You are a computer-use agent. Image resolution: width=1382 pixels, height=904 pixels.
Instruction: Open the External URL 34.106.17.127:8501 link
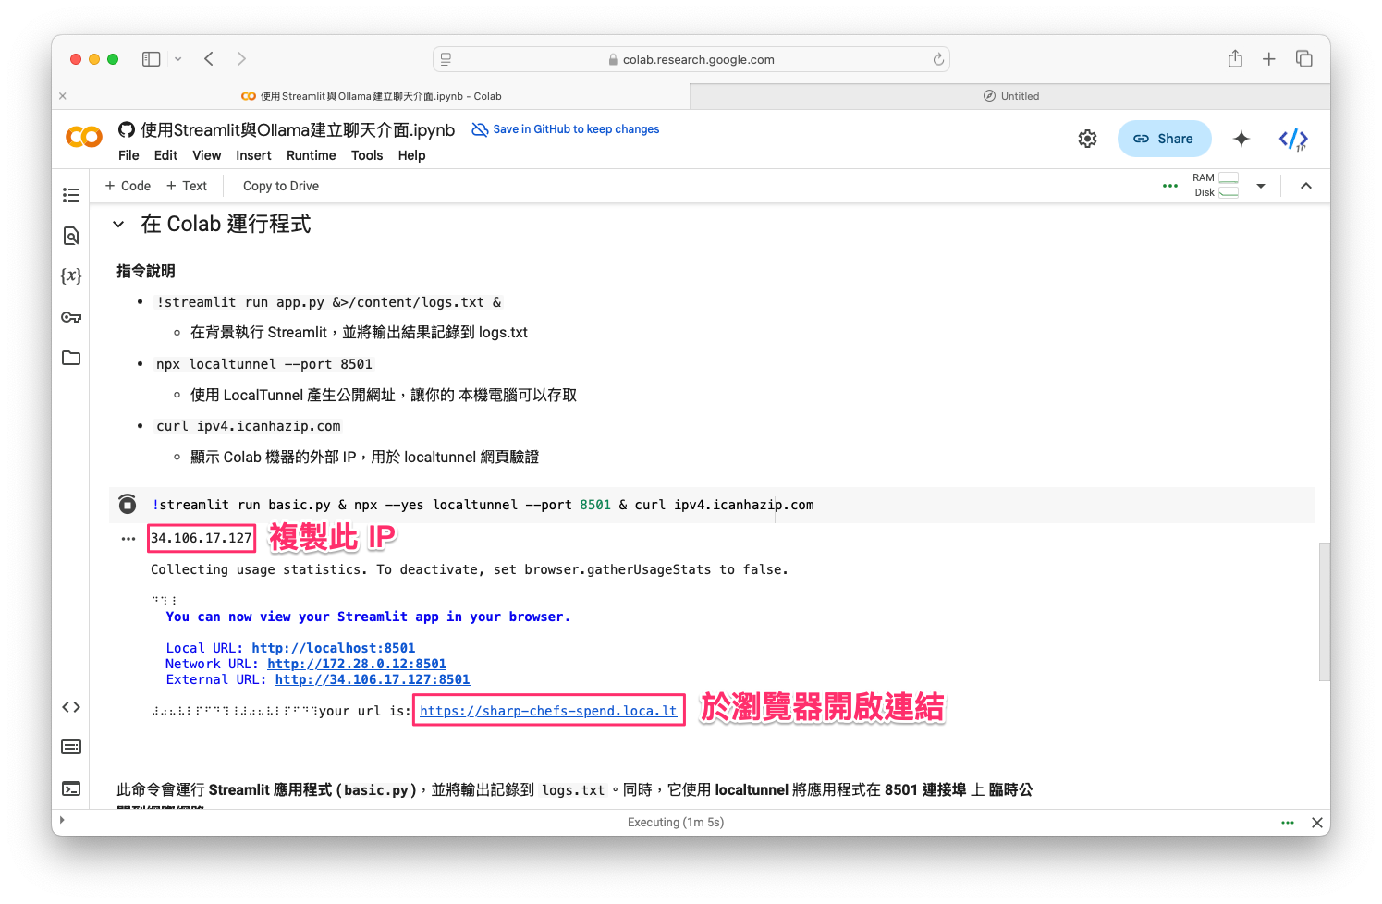[373, 679]
